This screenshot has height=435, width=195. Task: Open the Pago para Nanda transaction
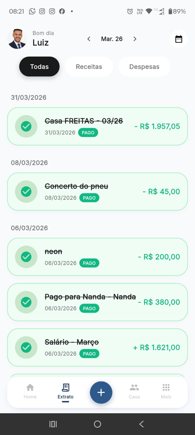click(x=97, y=302)
